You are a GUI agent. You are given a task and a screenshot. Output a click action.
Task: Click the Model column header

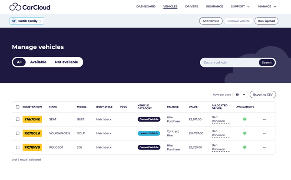(82, 107)
